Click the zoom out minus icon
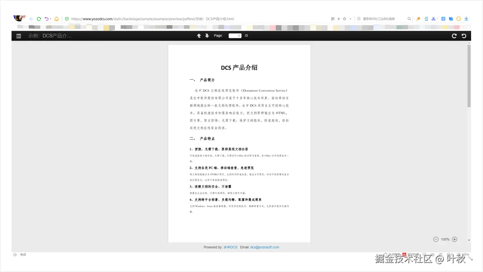This screenshot has height=272, width=483. (436, 239)
